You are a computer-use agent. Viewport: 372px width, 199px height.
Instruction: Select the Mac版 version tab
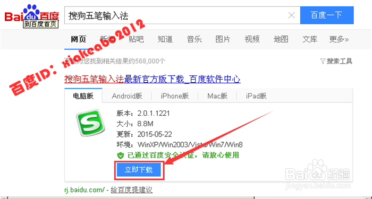[217, 96]
